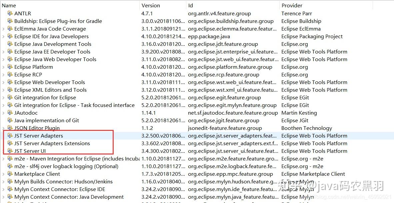The width and height of the screenshot is (394, 203).
Task: Expand the Git integration for Eclipse node
Action: 3,98
